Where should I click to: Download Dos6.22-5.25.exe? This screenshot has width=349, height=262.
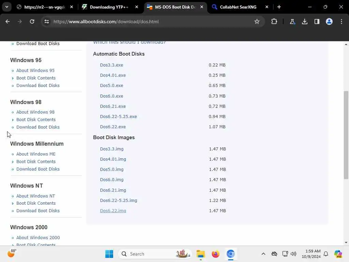[118, 117]
